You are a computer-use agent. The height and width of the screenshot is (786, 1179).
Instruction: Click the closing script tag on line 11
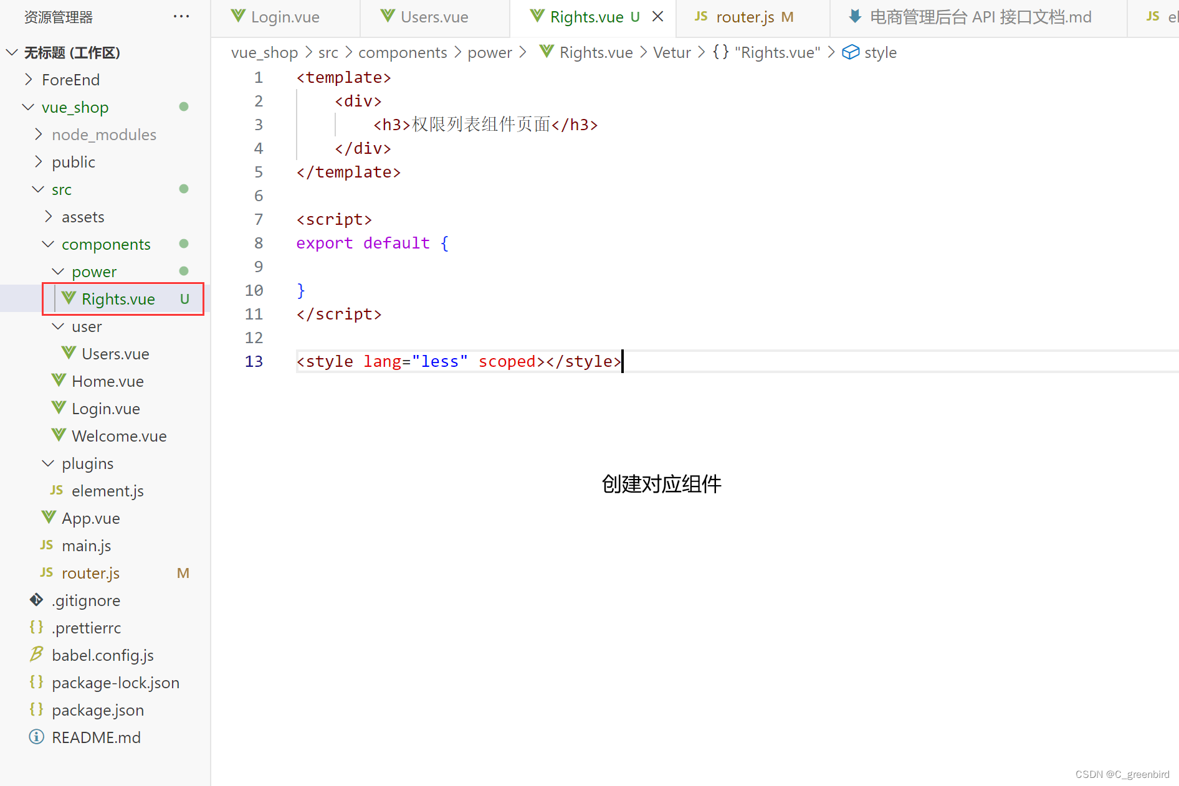pos(339,314)
